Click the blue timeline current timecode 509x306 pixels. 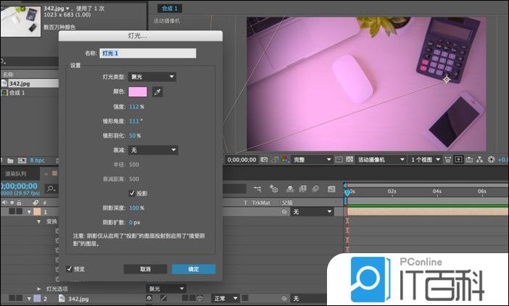19,186
